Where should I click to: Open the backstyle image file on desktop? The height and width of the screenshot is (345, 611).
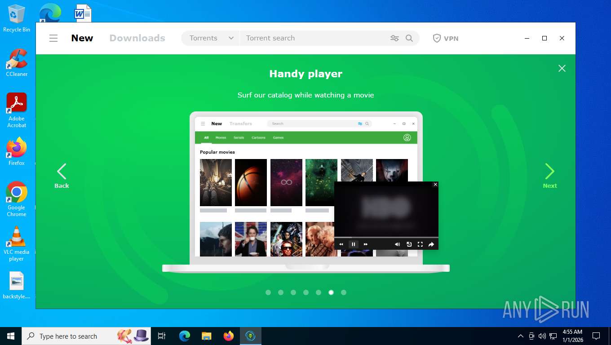point(17,285)
